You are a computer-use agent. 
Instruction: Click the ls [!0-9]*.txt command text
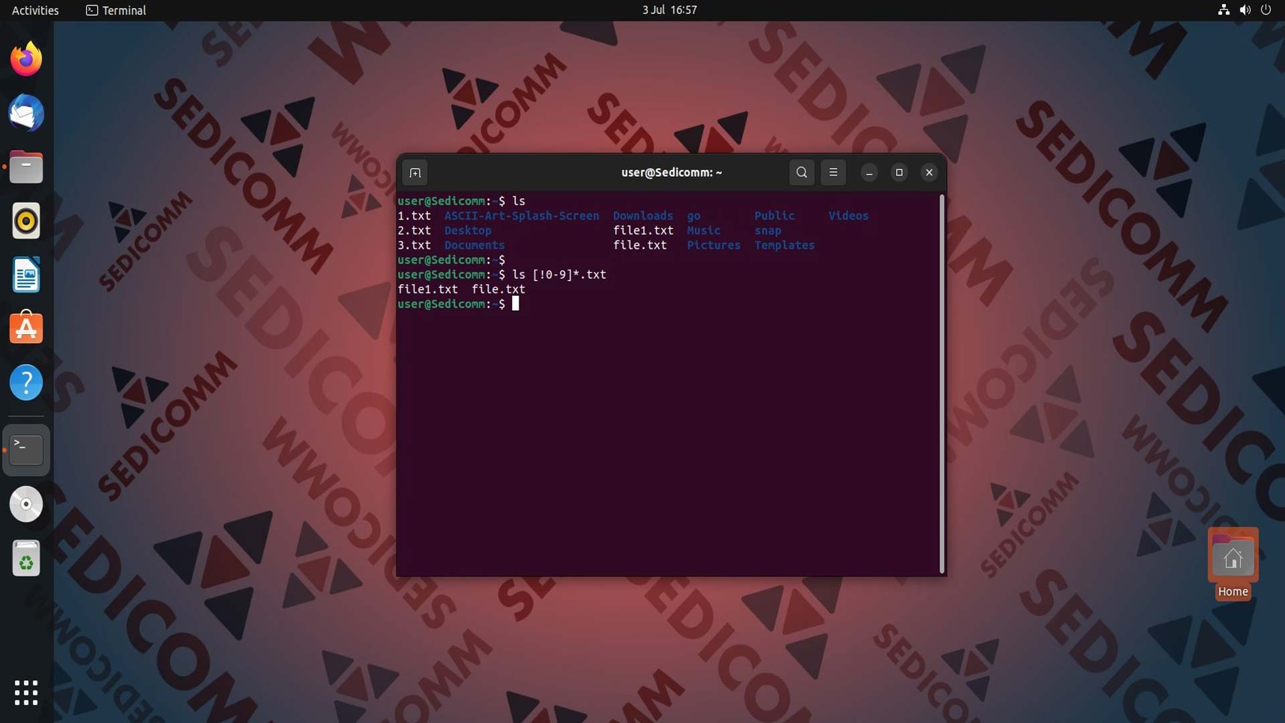pyautogui.click(x=559, y=274)
